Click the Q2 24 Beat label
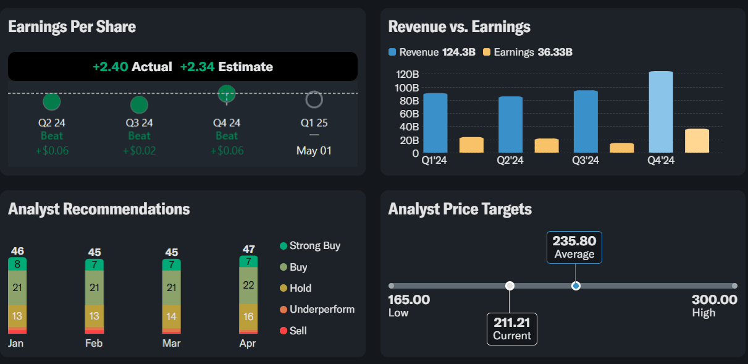This screenshot has height=364, width=748. [x=52, y=136]
